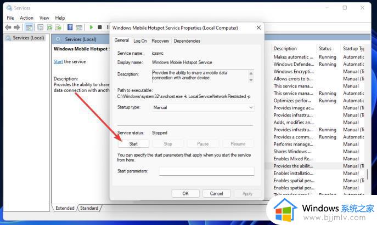Open the Action menu

[x=27, y=18]
